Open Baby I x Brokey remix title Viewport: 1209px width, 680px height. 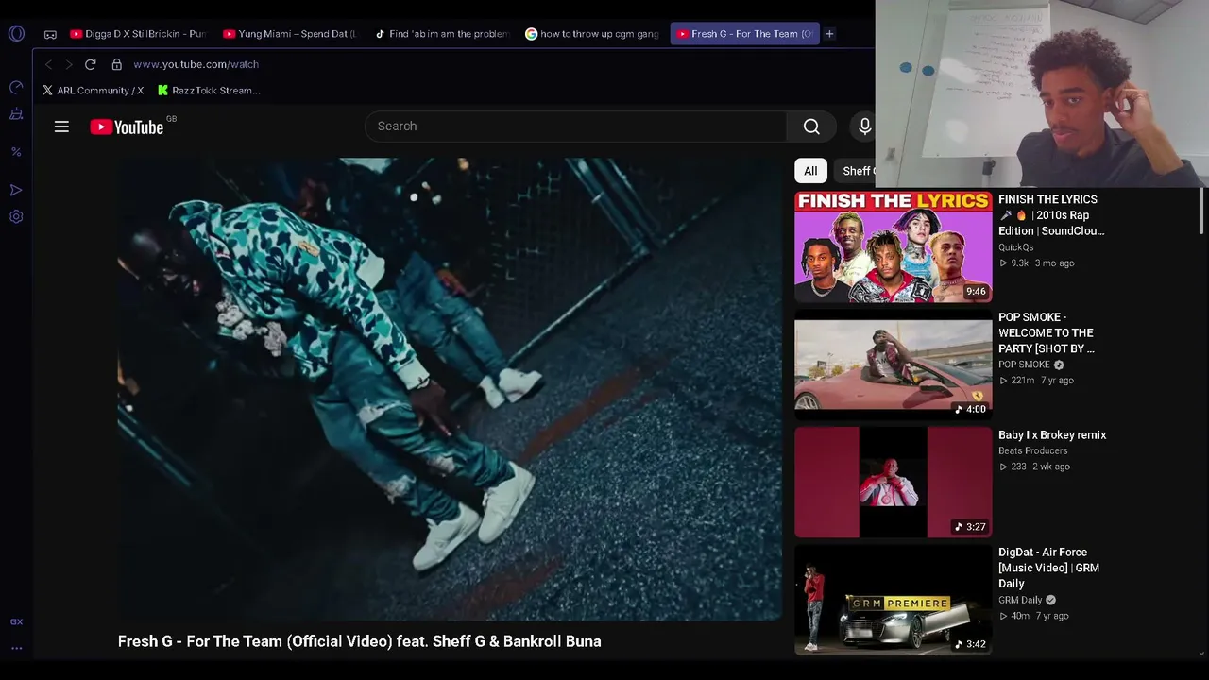[1052, 435]
